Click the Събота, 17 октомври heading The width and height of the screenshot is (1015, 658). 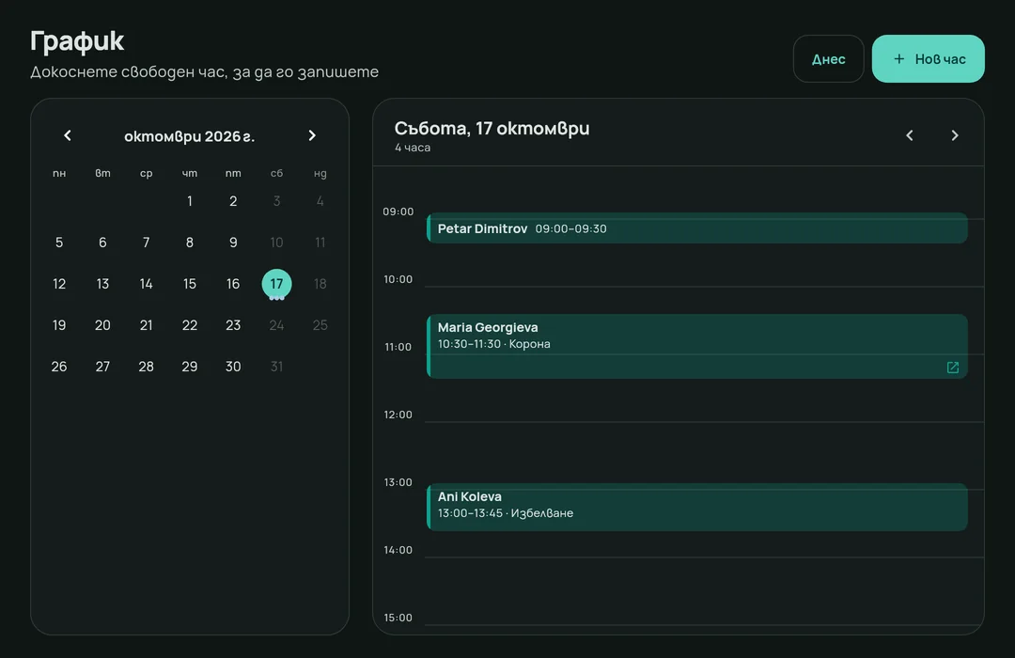492,128
